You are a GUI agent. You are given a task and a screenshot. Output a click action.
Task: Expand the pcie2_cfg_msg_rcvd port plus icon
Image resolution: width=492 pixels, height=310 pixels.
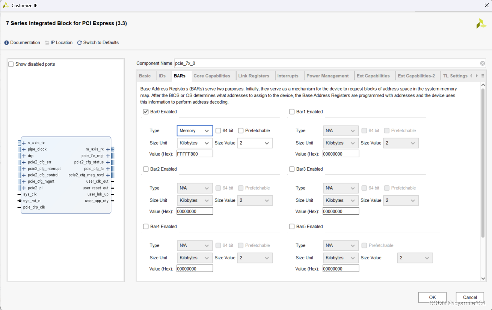(108, 175)
